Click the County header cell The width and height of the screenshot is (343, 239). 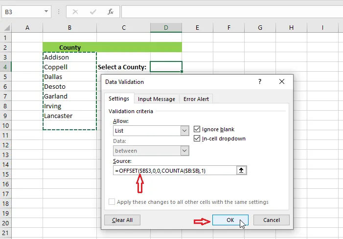(70, 47)
